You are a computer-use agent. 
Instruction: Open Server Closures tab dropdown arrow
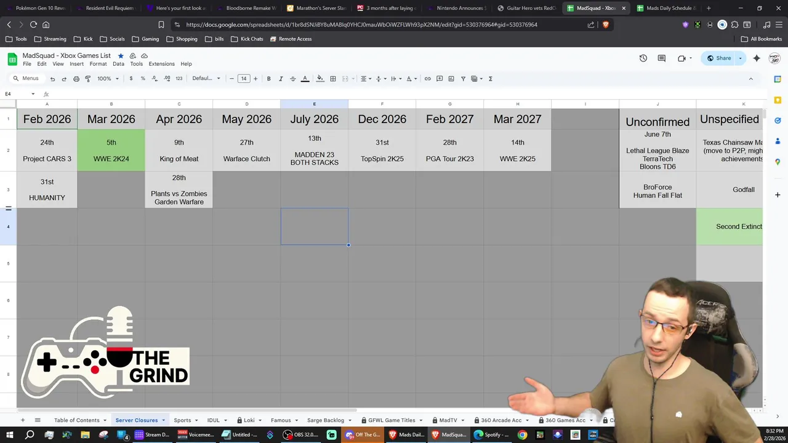(164, 420)
